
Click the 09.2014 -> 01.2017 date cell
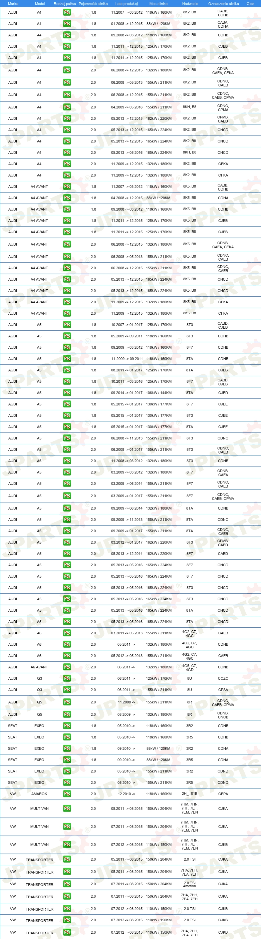coord(127,393)
